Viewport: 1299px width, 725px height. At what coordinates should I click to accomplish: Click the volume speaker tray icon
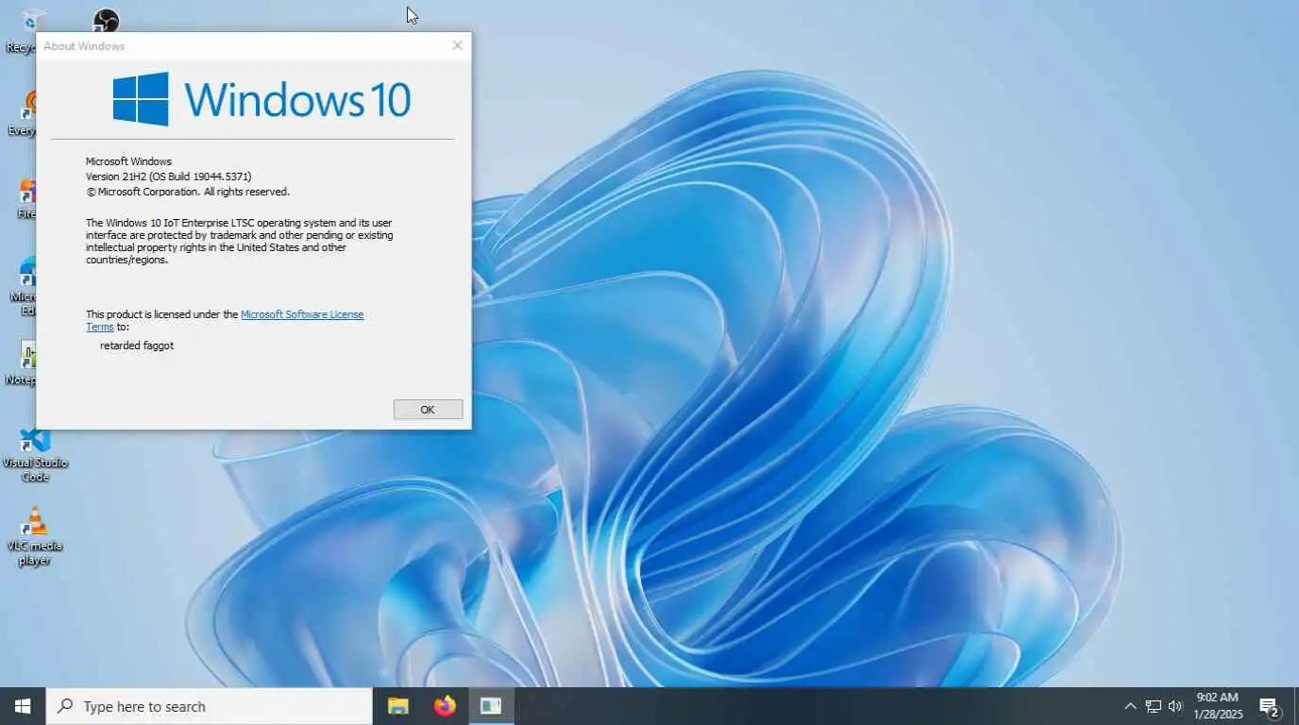click(x=1175, y=706)
